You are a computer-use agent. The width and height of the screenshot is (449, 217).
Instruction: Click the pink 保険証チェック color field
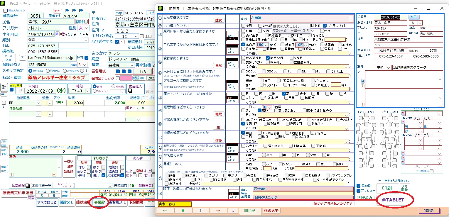point(126,78)
